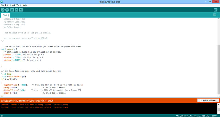Click the 'by Arturo Guadalupi' comment
The width and height of the screenshot is (220, 117).
point(14,22)
